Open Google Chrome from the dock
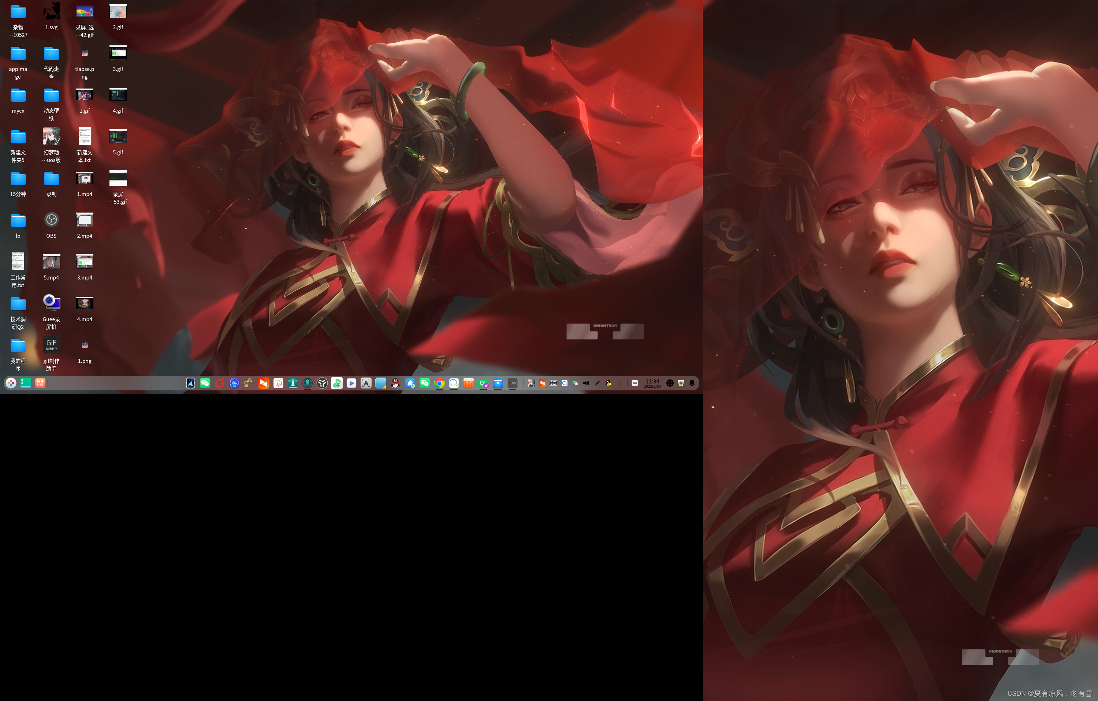The height and width of the screenshot is (701, 1098). (439, 383)
